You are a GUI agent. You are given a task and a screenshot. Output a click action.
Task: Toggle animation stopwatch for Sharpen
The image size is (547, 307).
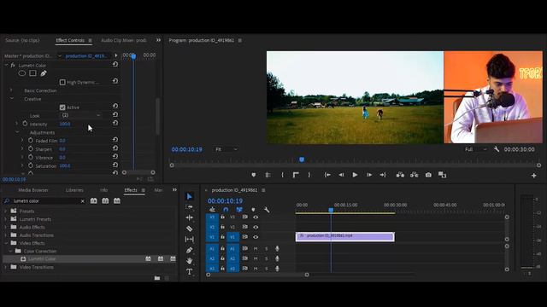point(31,148)
